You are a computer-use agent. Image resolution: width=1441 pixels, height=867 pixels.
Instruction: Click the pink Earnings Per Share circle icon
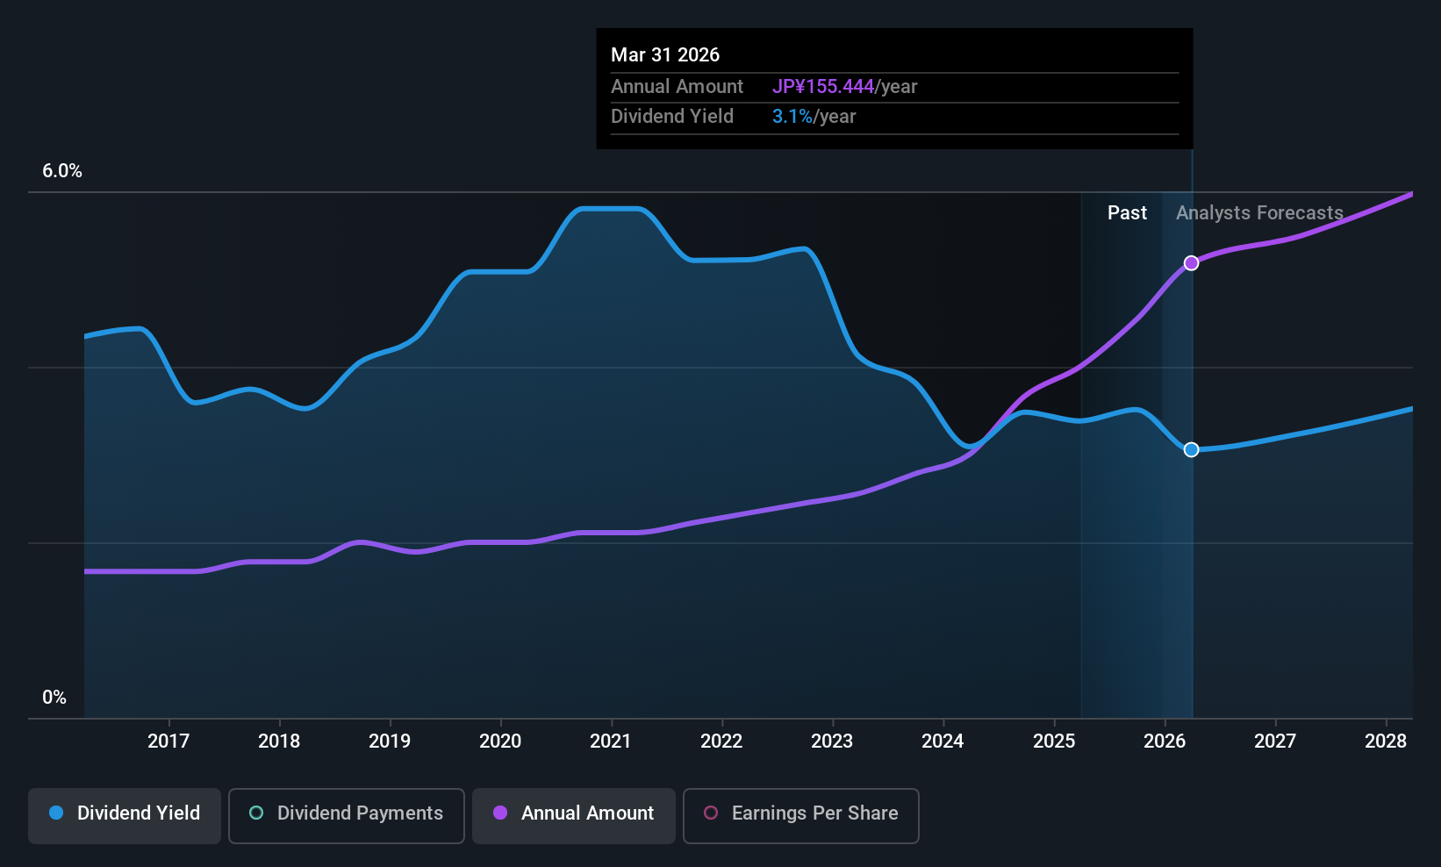(x=711, y=813)
